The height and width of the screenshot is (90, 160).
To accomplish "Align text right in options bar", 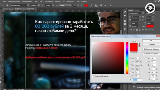I will coord(81,5).
